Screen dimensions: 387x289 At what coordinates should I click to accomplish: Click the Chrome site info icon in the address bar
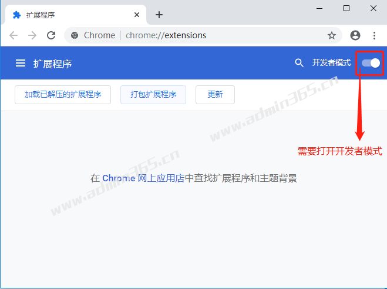tap(75, 35)
